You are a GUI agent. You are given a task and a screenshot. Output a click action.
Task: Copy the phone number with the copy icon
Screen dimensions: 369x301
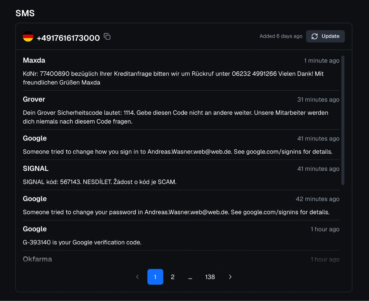coord(107,37)
